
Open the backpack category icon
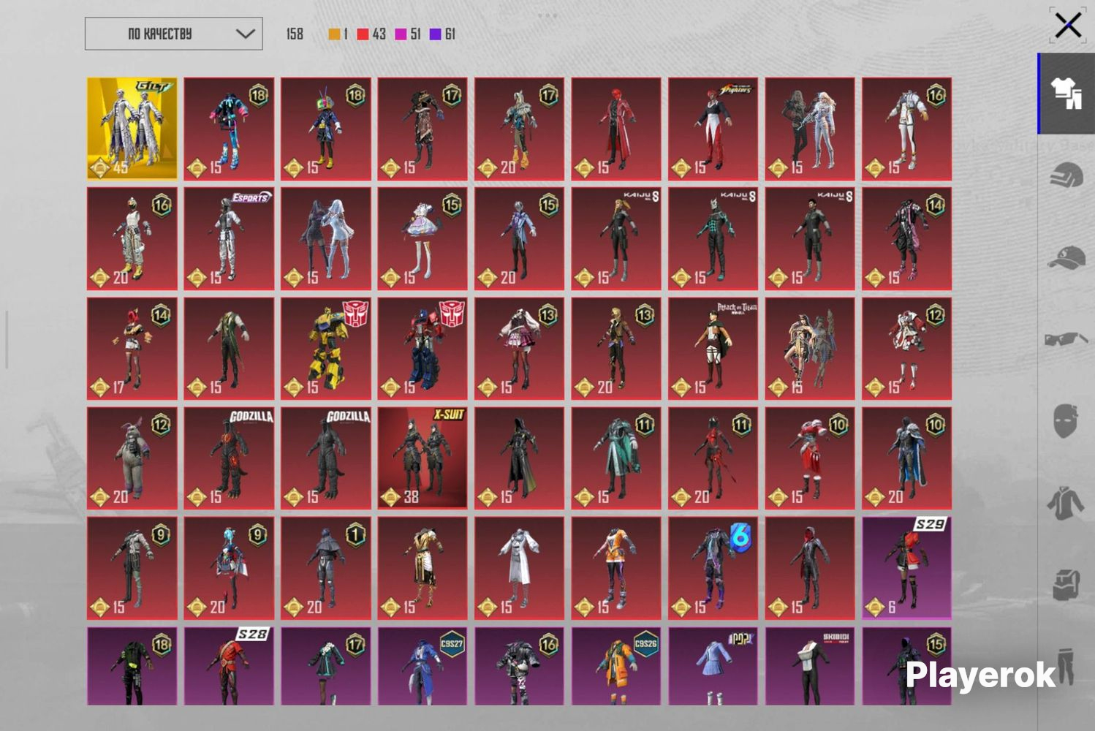1066,585
